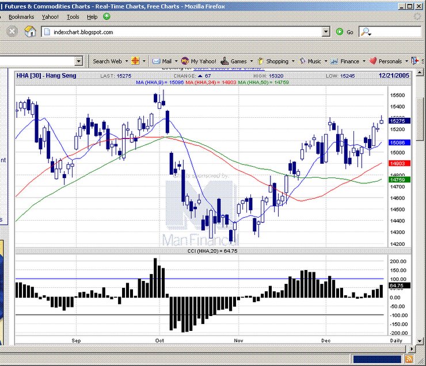Viewport: 426px width, 366px height.
Task: Click the RSS feed icon in status bar
Action: [x=409, y=359]
